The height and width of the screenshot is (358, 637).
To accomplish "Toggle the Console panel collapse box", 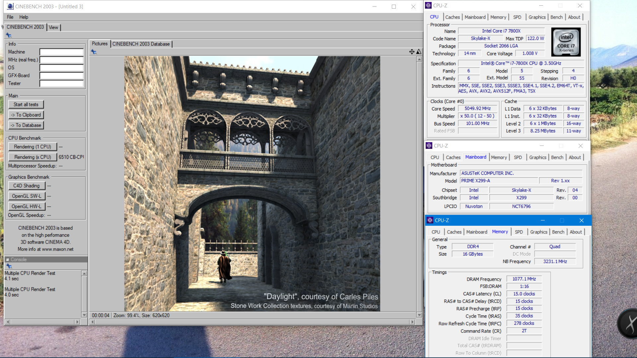I will [8, 260].
